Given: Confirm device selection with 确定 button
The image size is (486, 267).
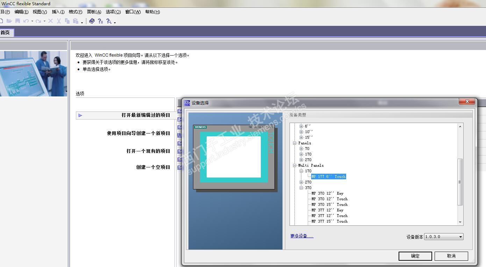Looking at the screenshot, I should coord(415,256).
